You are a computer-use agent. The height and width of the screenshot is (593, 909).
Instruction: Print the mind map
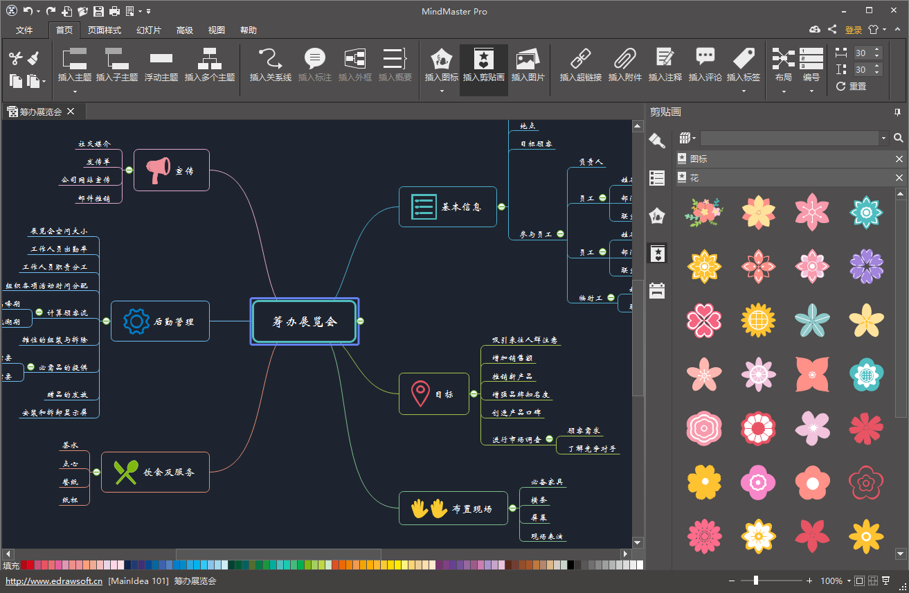115,11
